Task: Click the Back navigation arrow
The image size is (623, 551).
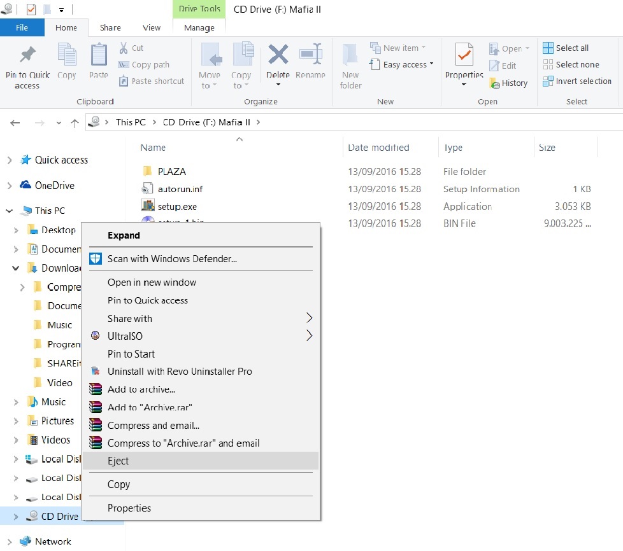Action: coord(15,123)
